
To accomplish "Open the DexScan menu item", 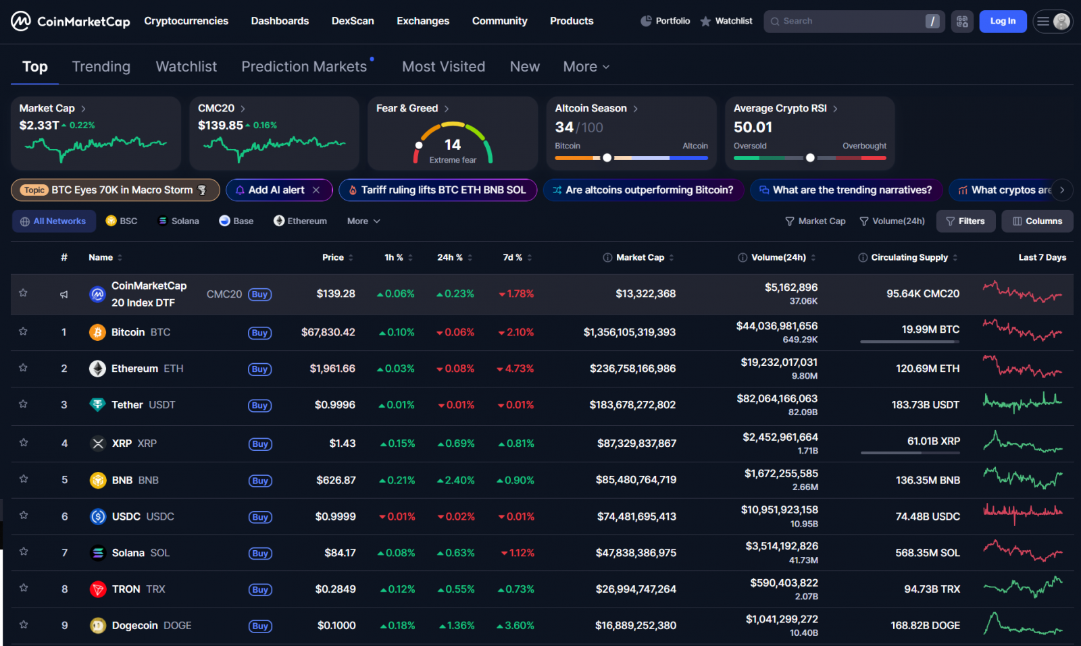I will [353, 21].
